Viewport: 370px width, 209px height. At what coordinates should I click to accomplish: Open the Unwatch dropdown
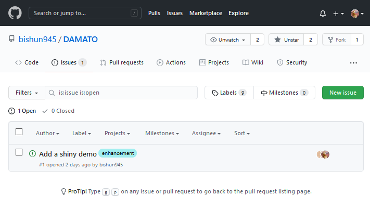[x=228, y=40]
